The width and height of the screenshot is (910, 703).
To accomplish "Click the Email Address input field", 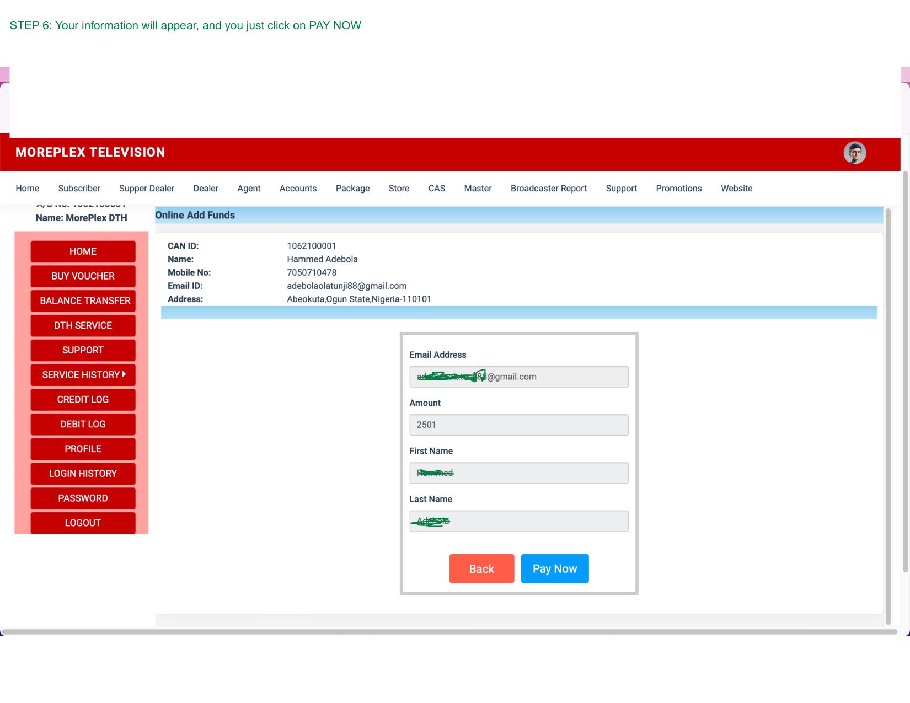I will (519, 377).
